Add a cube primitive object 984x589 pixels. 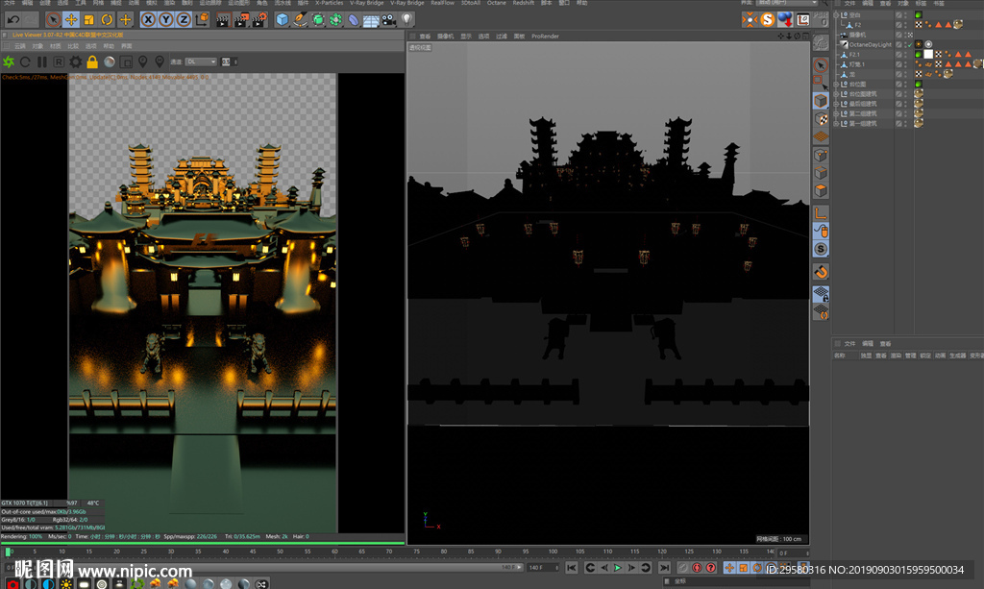(x=283, y=19)
